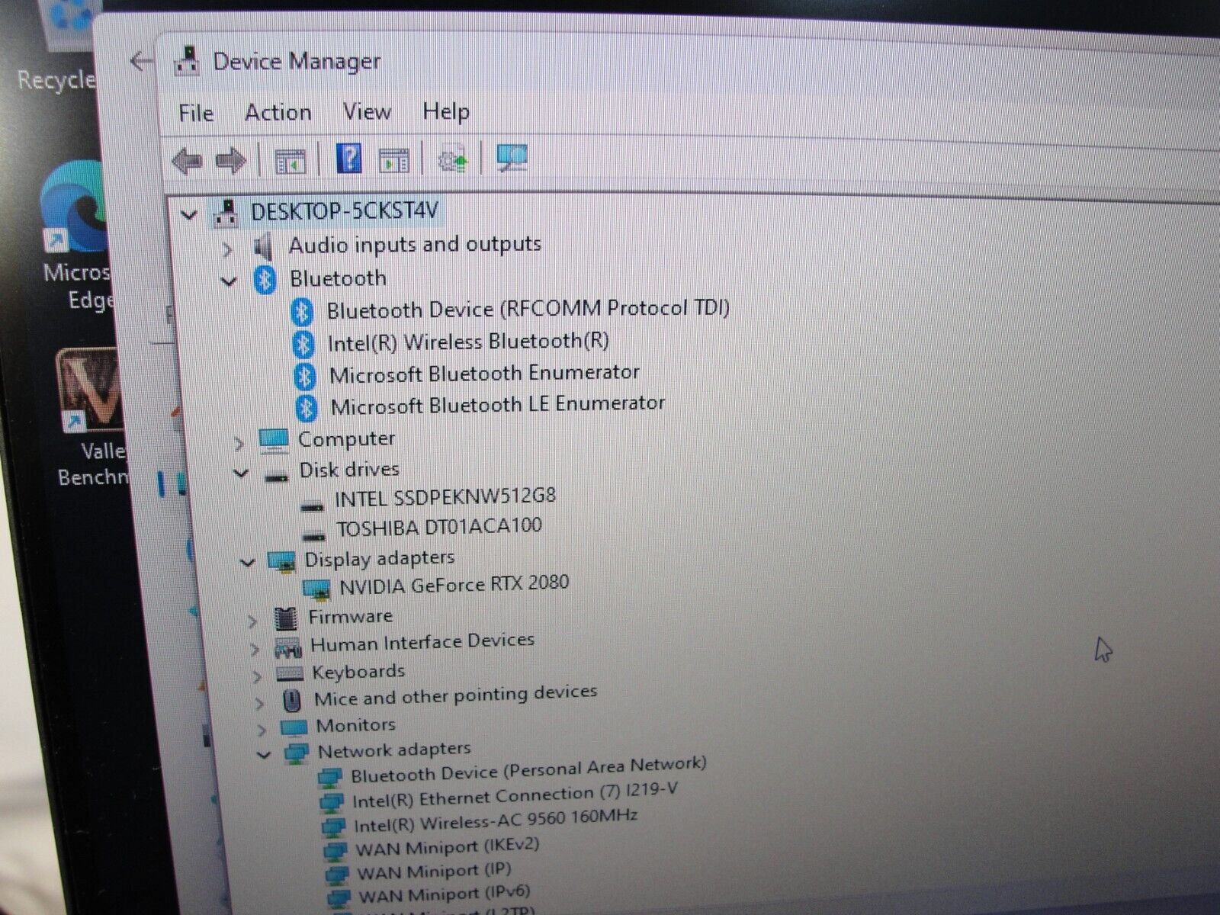Collapse the Bluetooth category
The width and height of the screenshot is (1220, 915).
click(x=229, y=281)
